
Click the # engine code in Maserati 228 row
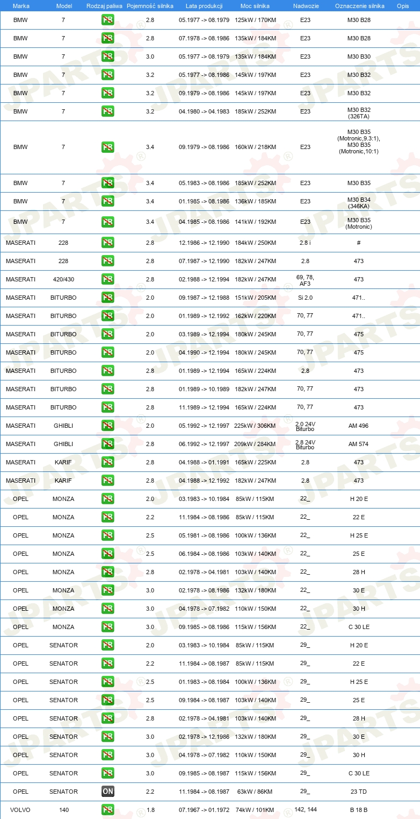[359, 243]
